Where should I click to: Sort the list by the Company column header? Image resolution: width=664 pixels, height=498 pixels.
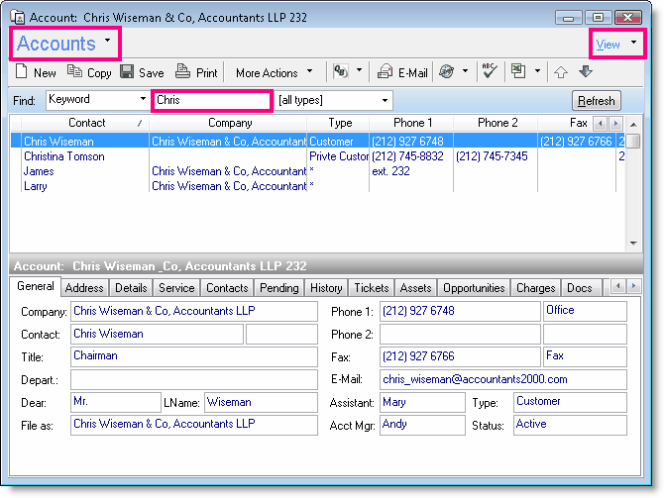229,123
